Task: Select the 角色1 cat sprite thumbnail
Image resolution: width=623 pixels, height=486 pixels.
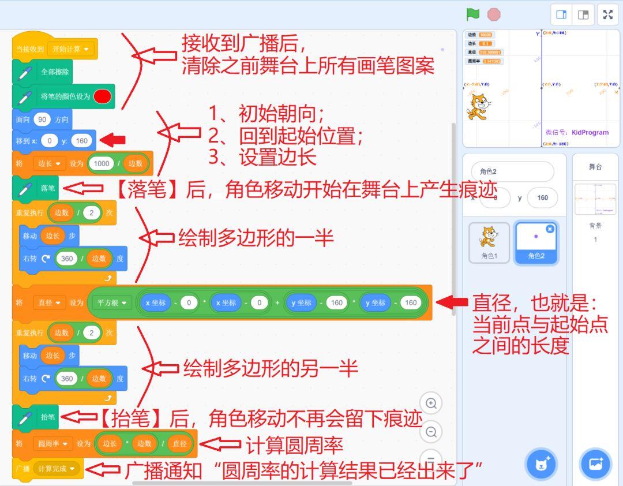Action: click(489, 242)
